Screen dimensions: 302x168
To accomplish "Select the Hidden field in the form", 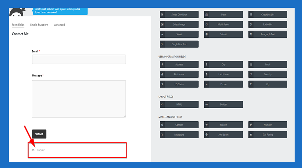I will coord(77,150).
